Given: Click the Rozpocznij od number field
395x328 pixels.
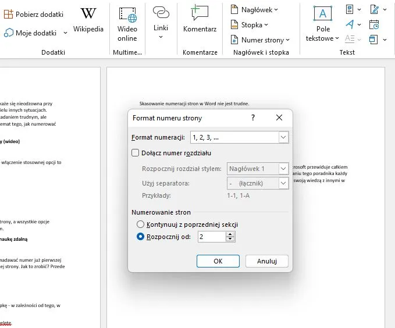Looking at the screenshot, I should [x=211, y=237].
